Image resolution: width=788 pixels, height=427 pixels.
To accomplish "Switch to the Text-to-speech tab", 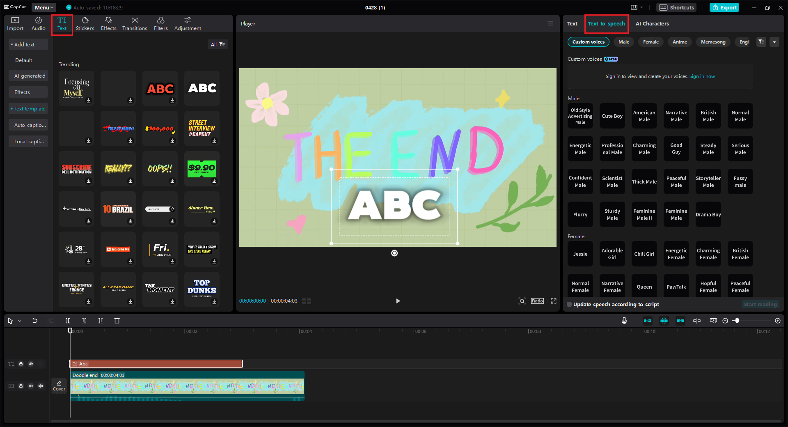I will [x=606, y=24].
